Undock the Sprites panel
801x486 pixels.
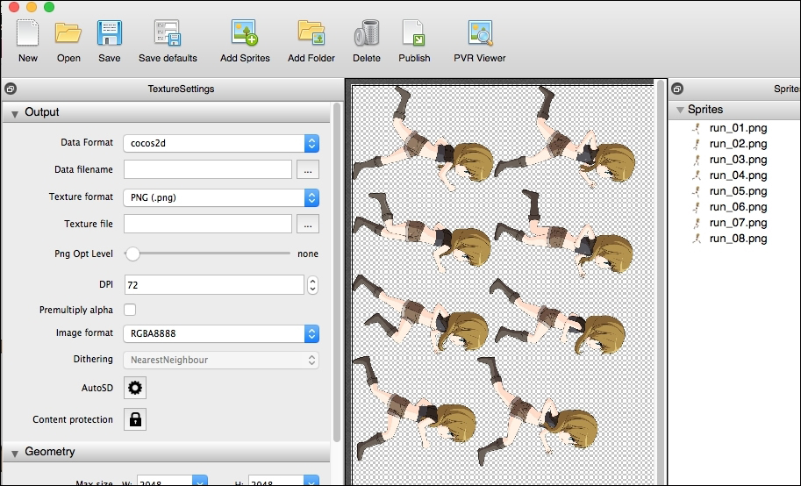pyautogui.click(x=677, y=89)
